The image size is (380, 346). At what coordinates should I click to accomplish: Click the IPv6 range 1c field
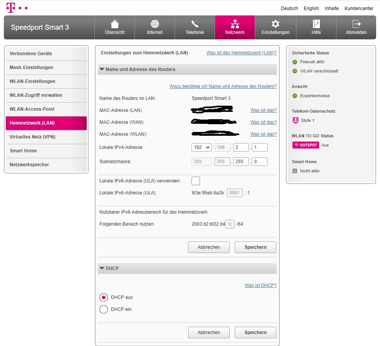(x=230, y=224)
